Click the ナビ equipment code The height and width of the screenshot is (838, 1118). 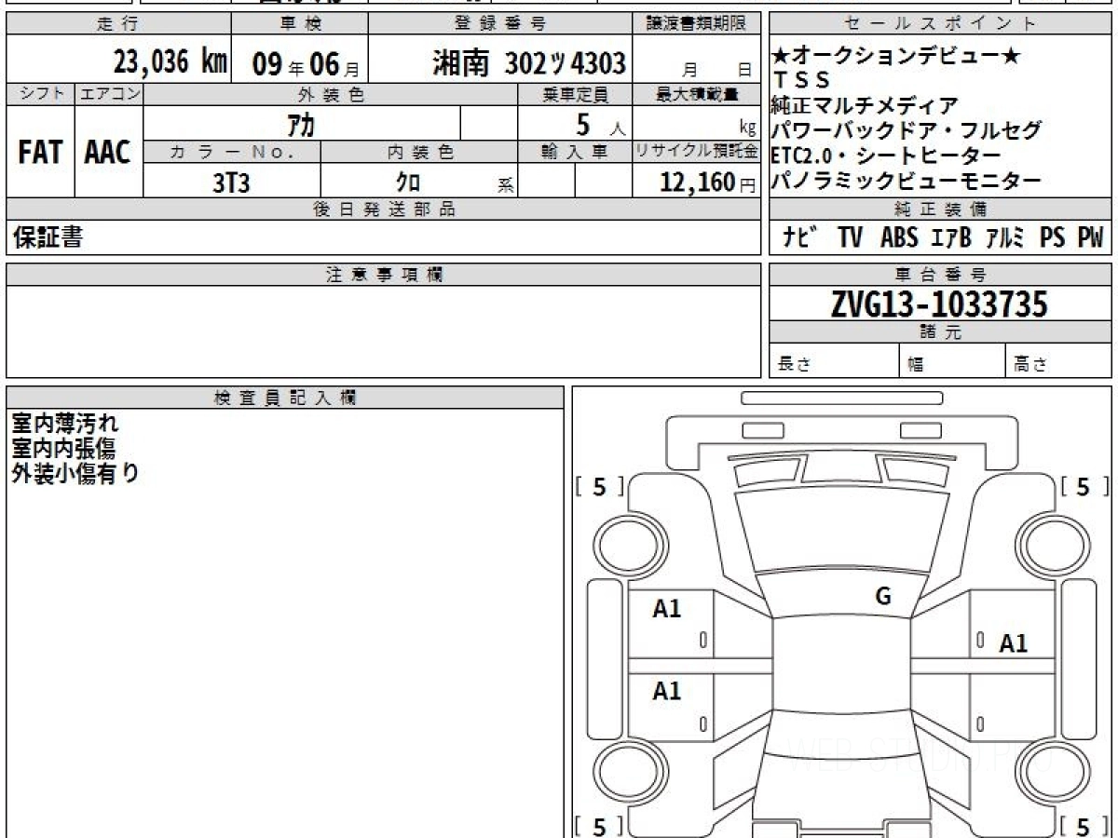[x=800, y=237]
